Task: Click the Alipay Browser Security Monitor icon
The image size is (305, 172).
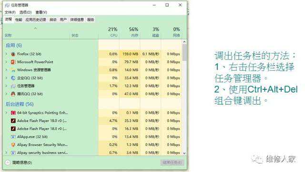Action: (13, 144)
